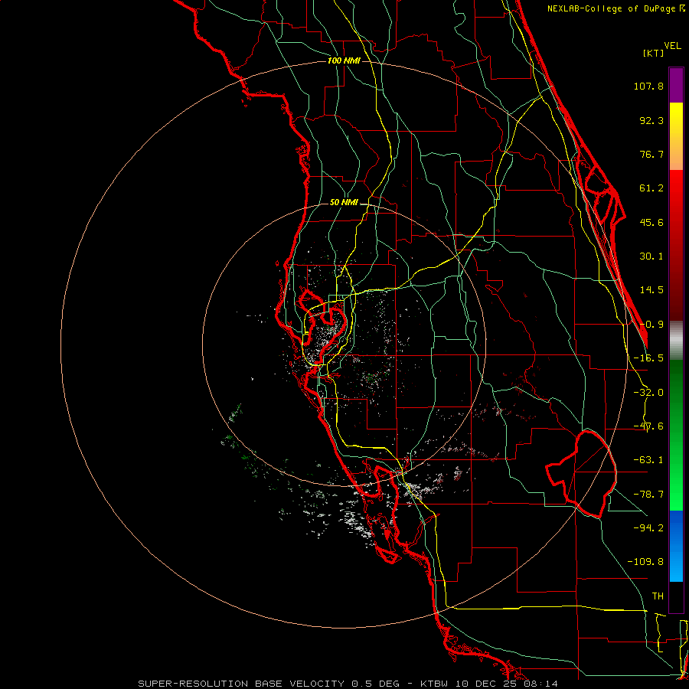Click the -94.2 legend value
The width and height of the screenshot is (689, 689).
pyautogui.click(x=648, y=527)
